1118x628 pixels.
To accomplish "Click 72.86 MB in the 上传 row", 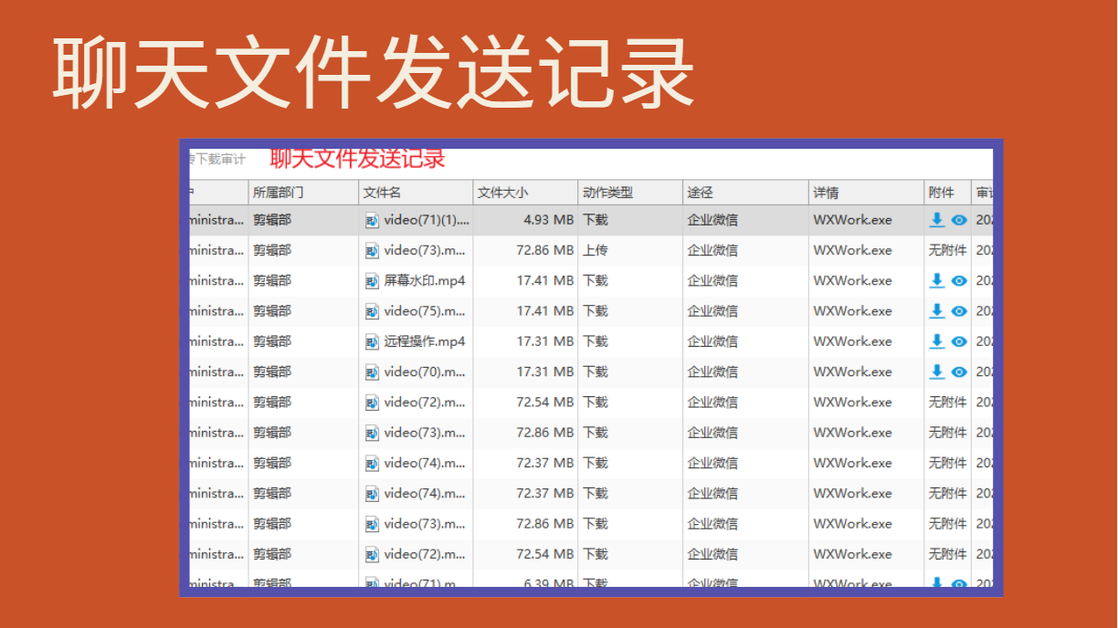I will coord(545,250).
